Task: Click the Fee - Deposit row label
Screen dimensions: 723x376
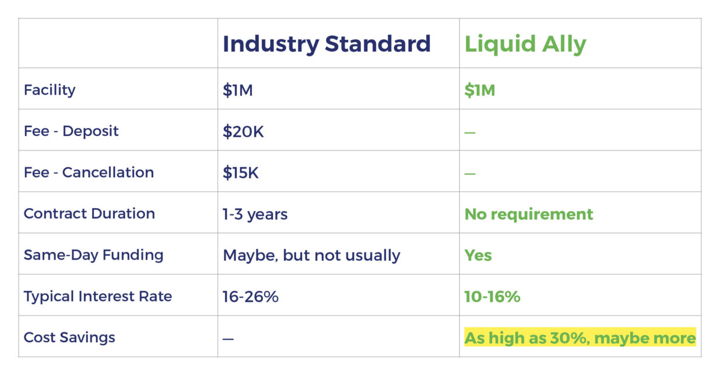Action: (x=71, y=131)
